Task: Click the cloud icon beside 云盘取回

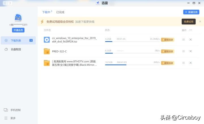Action: 6,49
